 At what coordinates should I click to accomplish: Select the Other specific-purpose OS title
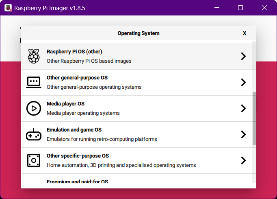78,156
